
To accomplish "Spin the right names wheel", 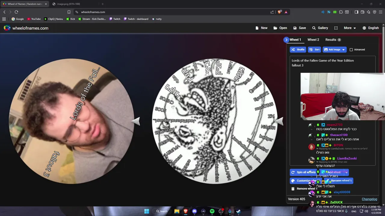I will pos(214,121).
